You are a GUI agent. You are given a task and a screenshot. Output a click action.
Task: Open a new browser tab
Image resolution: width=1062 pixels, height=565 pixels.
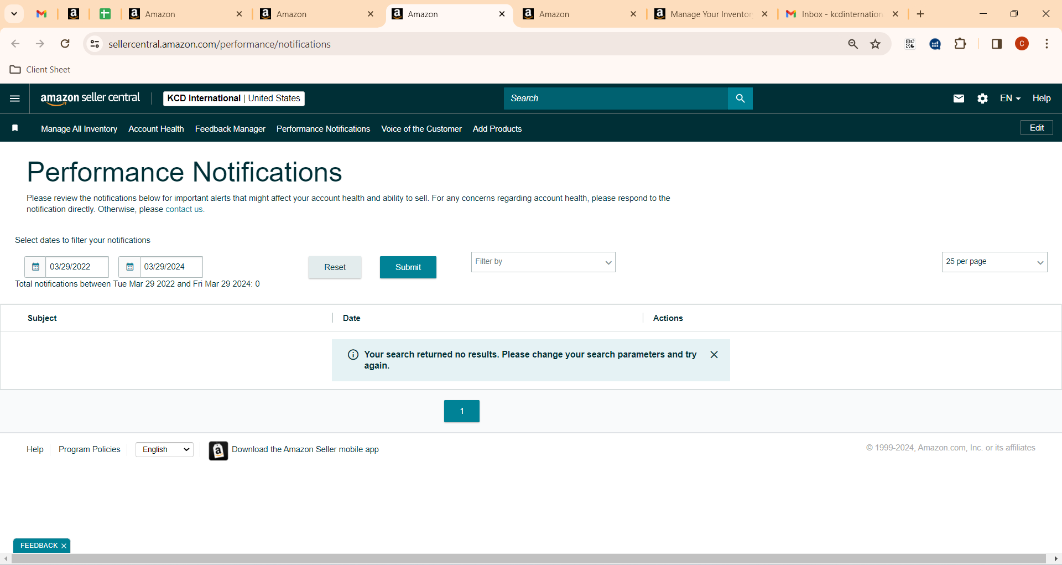[x=920, y=14]
